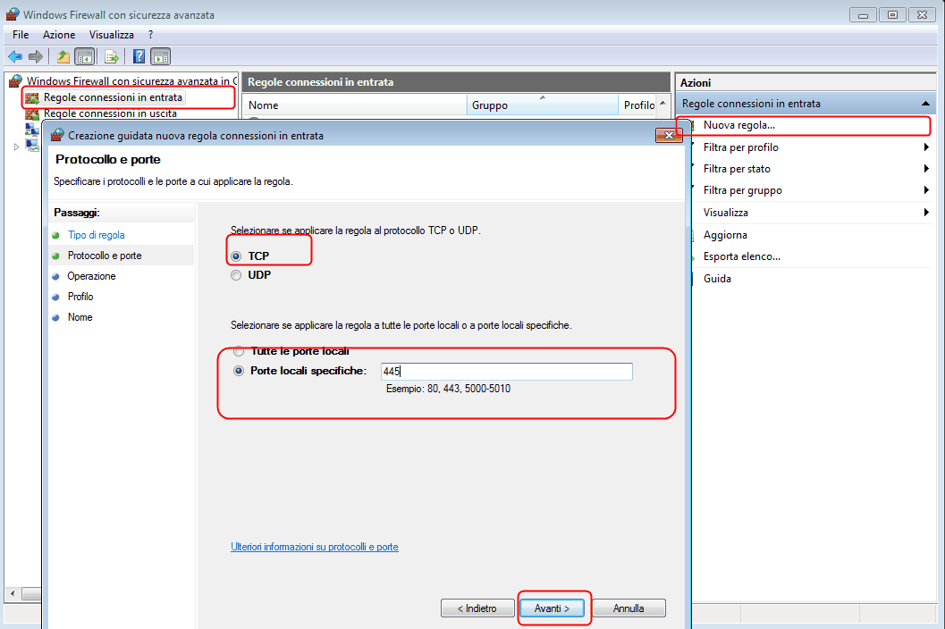Click Filtra per gruppo label in Azioni
This screenshot has height=629, width=945.
[742, 190]
